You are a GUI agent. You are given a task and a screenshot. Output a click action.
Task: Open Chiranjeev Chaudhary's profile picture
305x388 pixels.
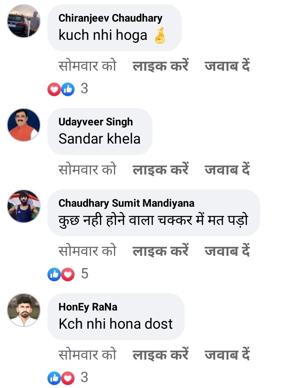24,21
